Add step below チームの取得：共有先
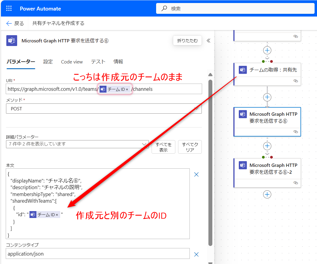The width and height of the screenshot is (317, 264). 267,97
